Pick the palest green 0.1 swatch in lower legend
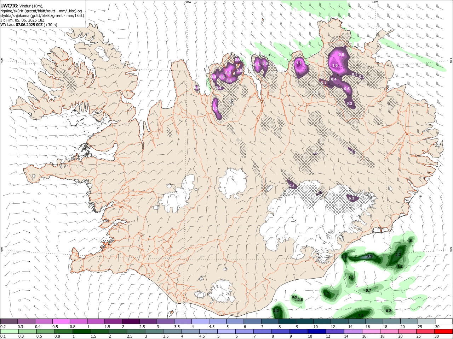The height and width of the screenshot is (339, 453). coord(9,331)
